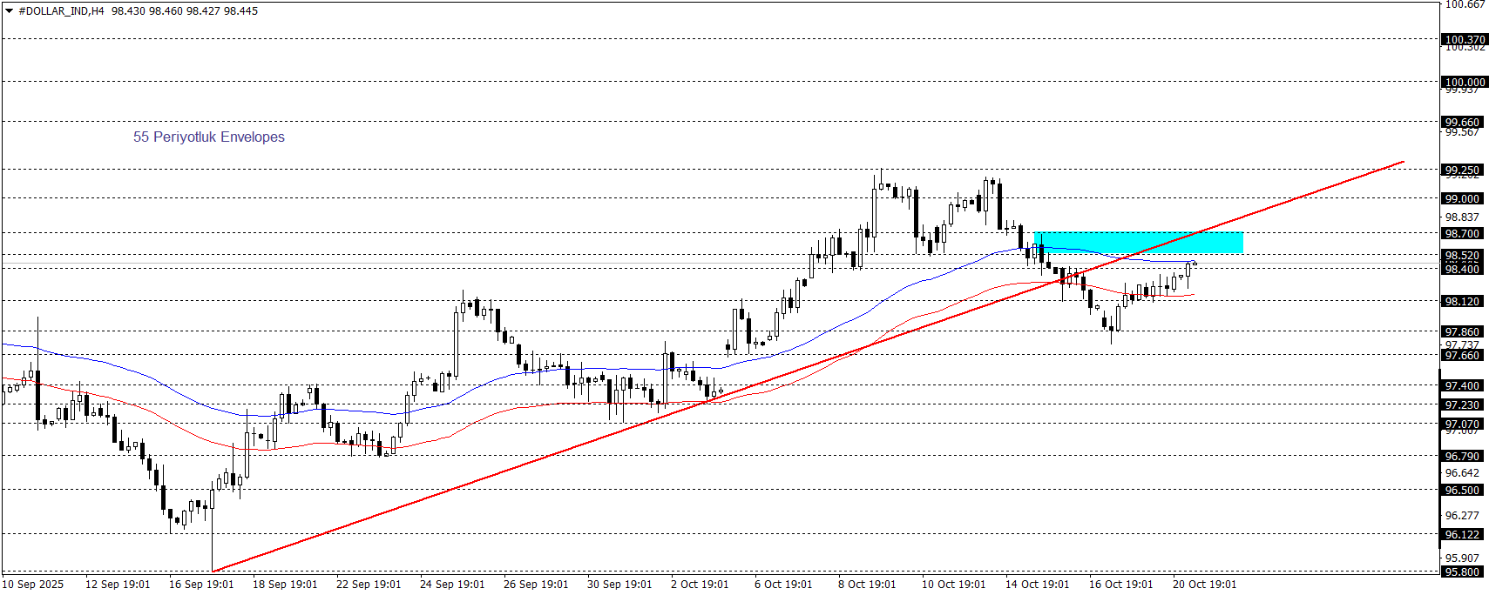
Task: Click the '20 Oct 19:01' time axis label
Action: point(1205,585)
